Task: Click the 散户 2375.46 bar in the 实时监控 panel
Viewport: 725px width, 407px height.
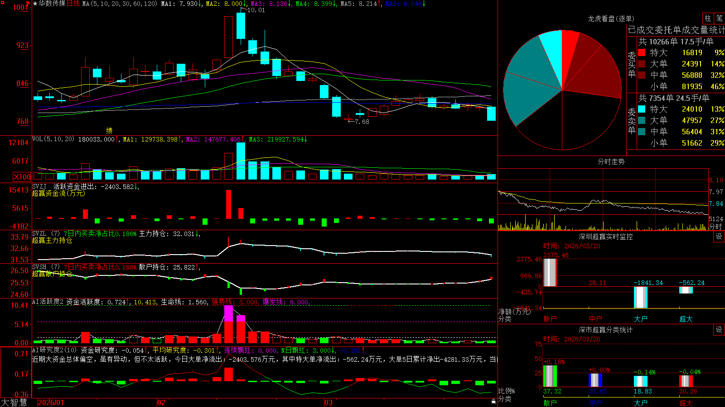Action: (550, 272)
